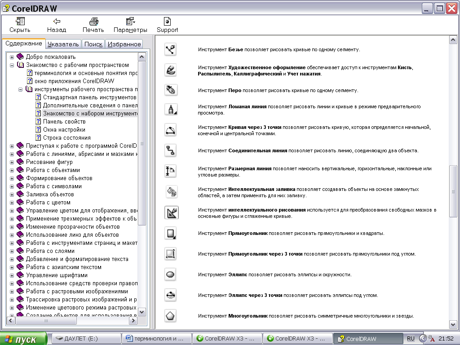Open the Support toolbar button

point(167,25)
